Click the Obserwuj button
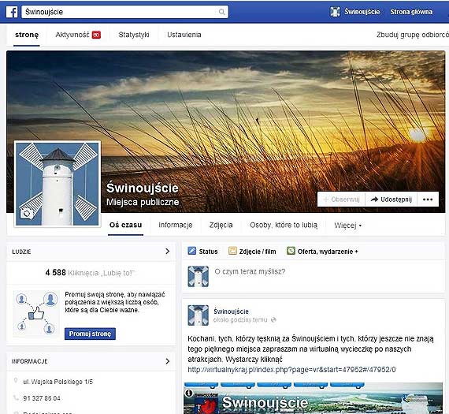449x414 pixels. click(341, 200)
